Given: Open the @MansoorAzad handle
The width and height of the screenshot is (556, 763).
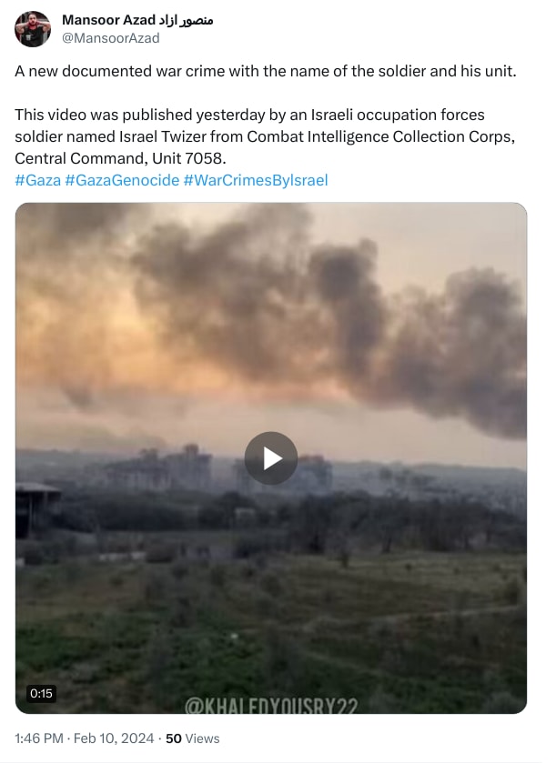Looking at the screenshot, I should (110, 38).
